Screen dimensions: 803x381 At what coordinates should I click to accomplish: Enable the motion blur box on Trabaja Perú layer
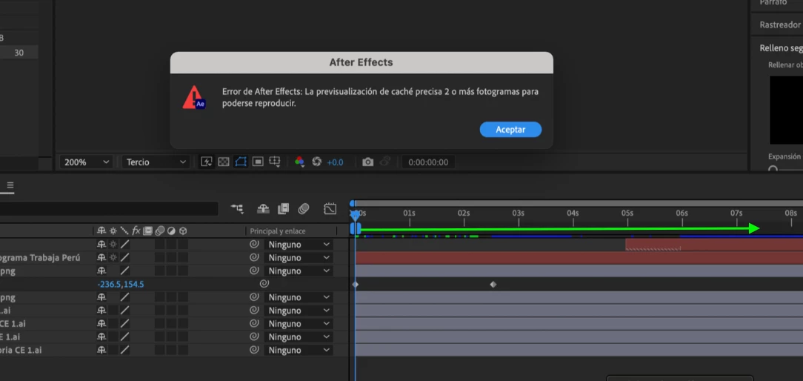point(160,257)
